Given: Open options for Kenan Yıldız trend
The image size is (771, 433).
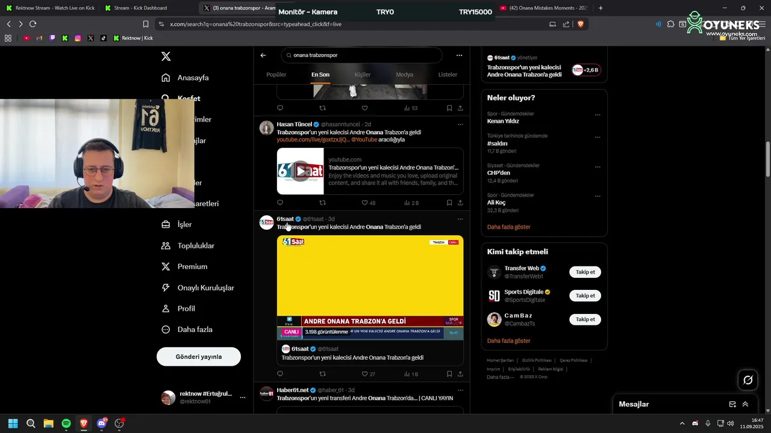Looking at the screenshot, I should pos(598,115).
